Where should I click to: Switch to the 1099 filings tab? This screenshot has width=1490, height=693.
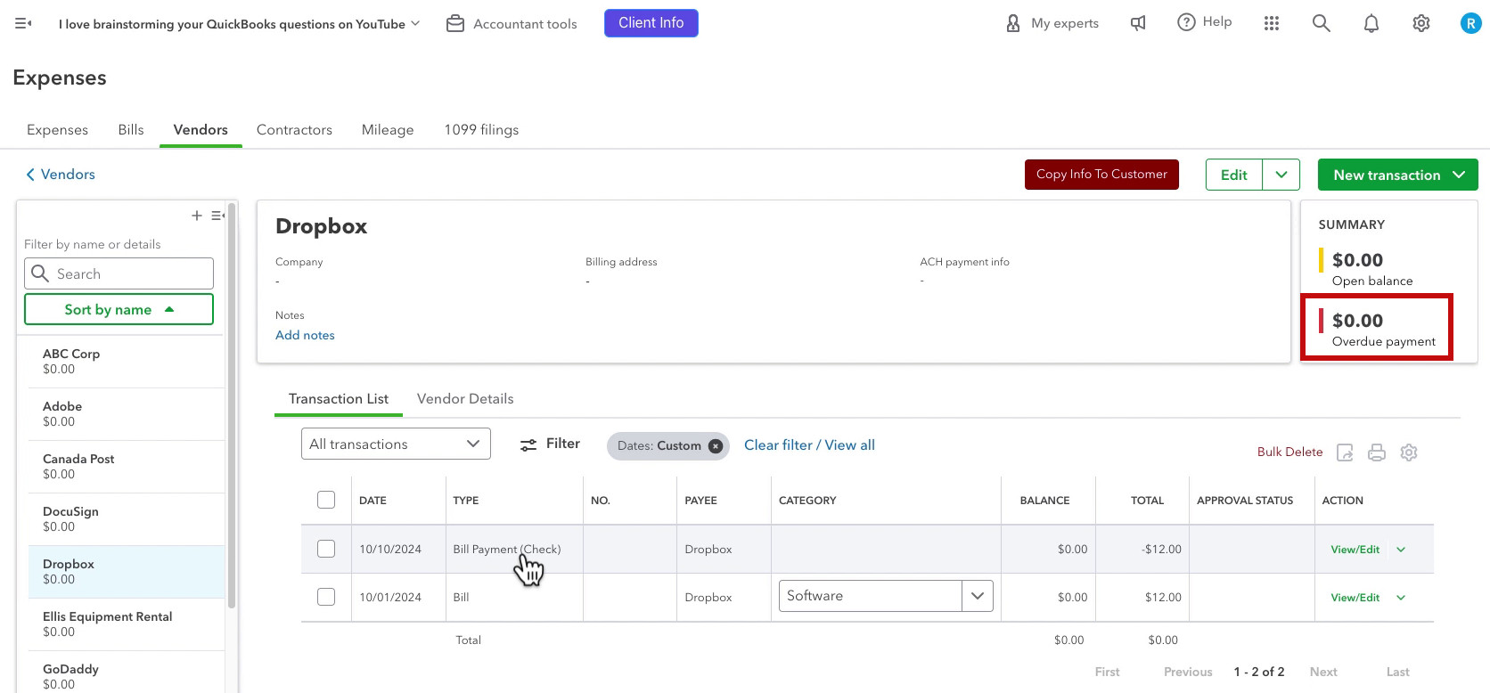[481, 130]
